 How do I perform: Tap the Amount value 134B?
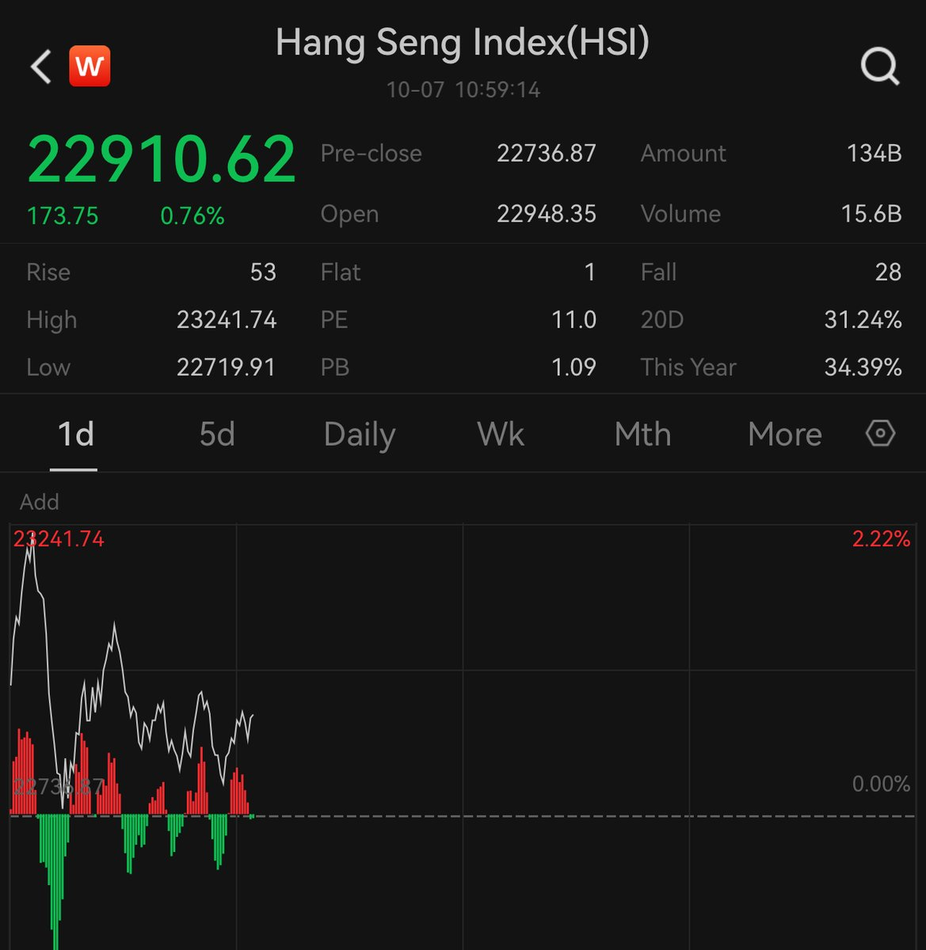pos(875,153)
